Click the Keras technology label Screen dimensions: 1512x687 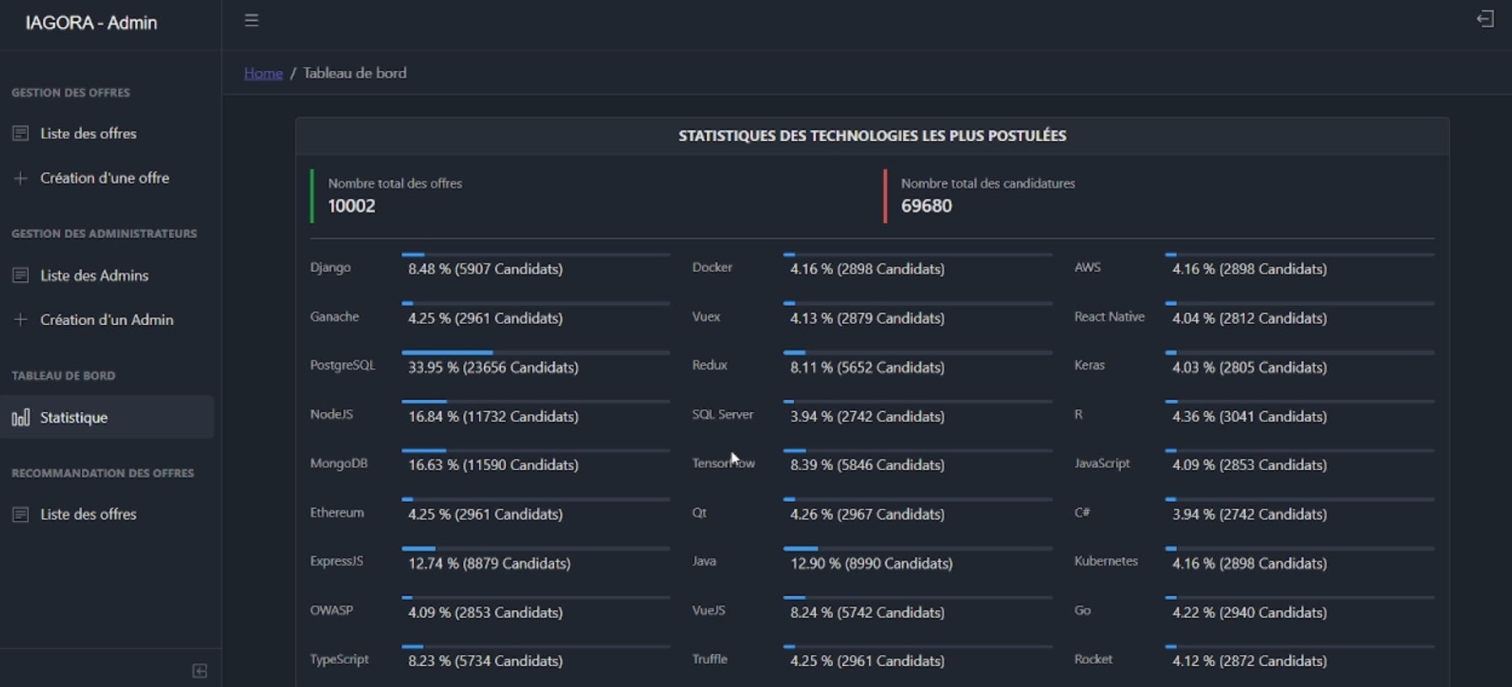pyautogui.click(x=1090, y=365)
